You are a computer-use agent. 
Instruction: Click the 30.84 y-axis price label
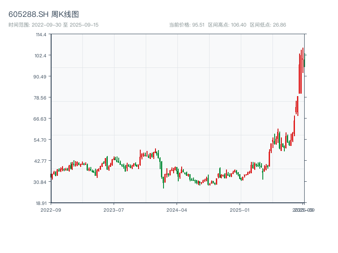tap(41, 182)
